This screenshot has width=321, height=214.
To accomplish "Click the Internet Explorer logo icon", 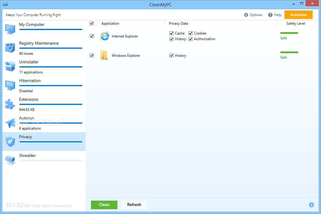I will pyautogui.click(x=104, y=36).
